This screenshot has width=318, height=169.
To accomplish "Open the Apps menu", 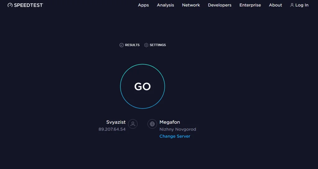I will (143, 5).
